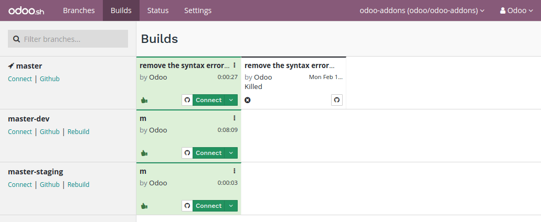
Task: Open the three-dot menu on master-staging build
Action: (235, 171)
